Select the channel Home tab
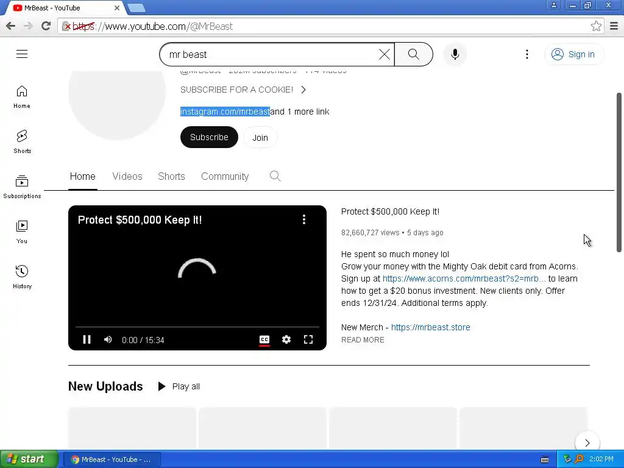 pyautogui.click(x=83, y=176)
